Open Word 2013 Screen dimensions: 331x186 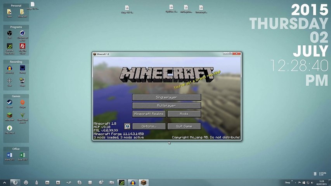pos(9,157)
